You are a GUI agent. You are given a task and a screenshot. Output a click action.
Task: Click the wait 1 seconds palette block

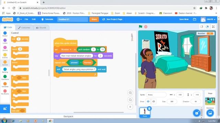[x=20, y=39]
